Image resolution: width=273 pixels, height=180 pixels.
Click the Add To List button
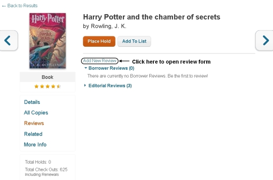pos(134,41)
